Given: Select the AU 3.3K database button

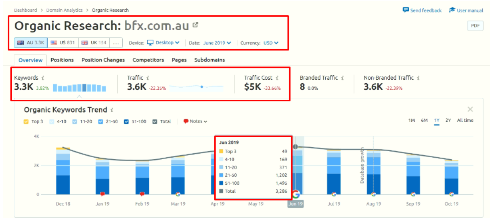Looking at the screenshot, I should (31, 43).
